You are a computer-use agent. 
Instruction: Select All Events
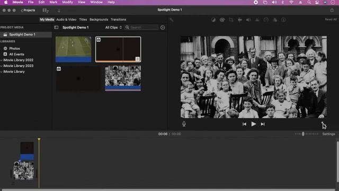(16, 54)
